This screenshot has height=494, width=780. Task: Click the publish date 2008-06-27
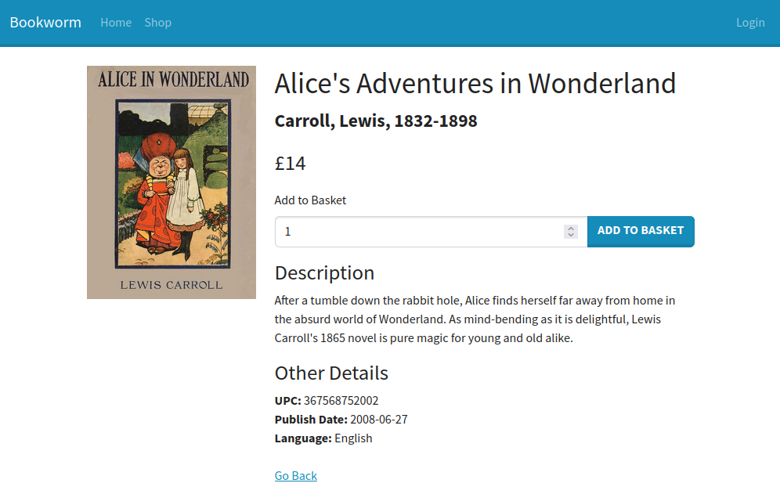(378, 420)
